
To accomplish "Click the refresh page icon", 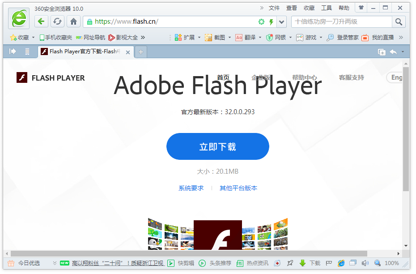I will tap(57, 21).
